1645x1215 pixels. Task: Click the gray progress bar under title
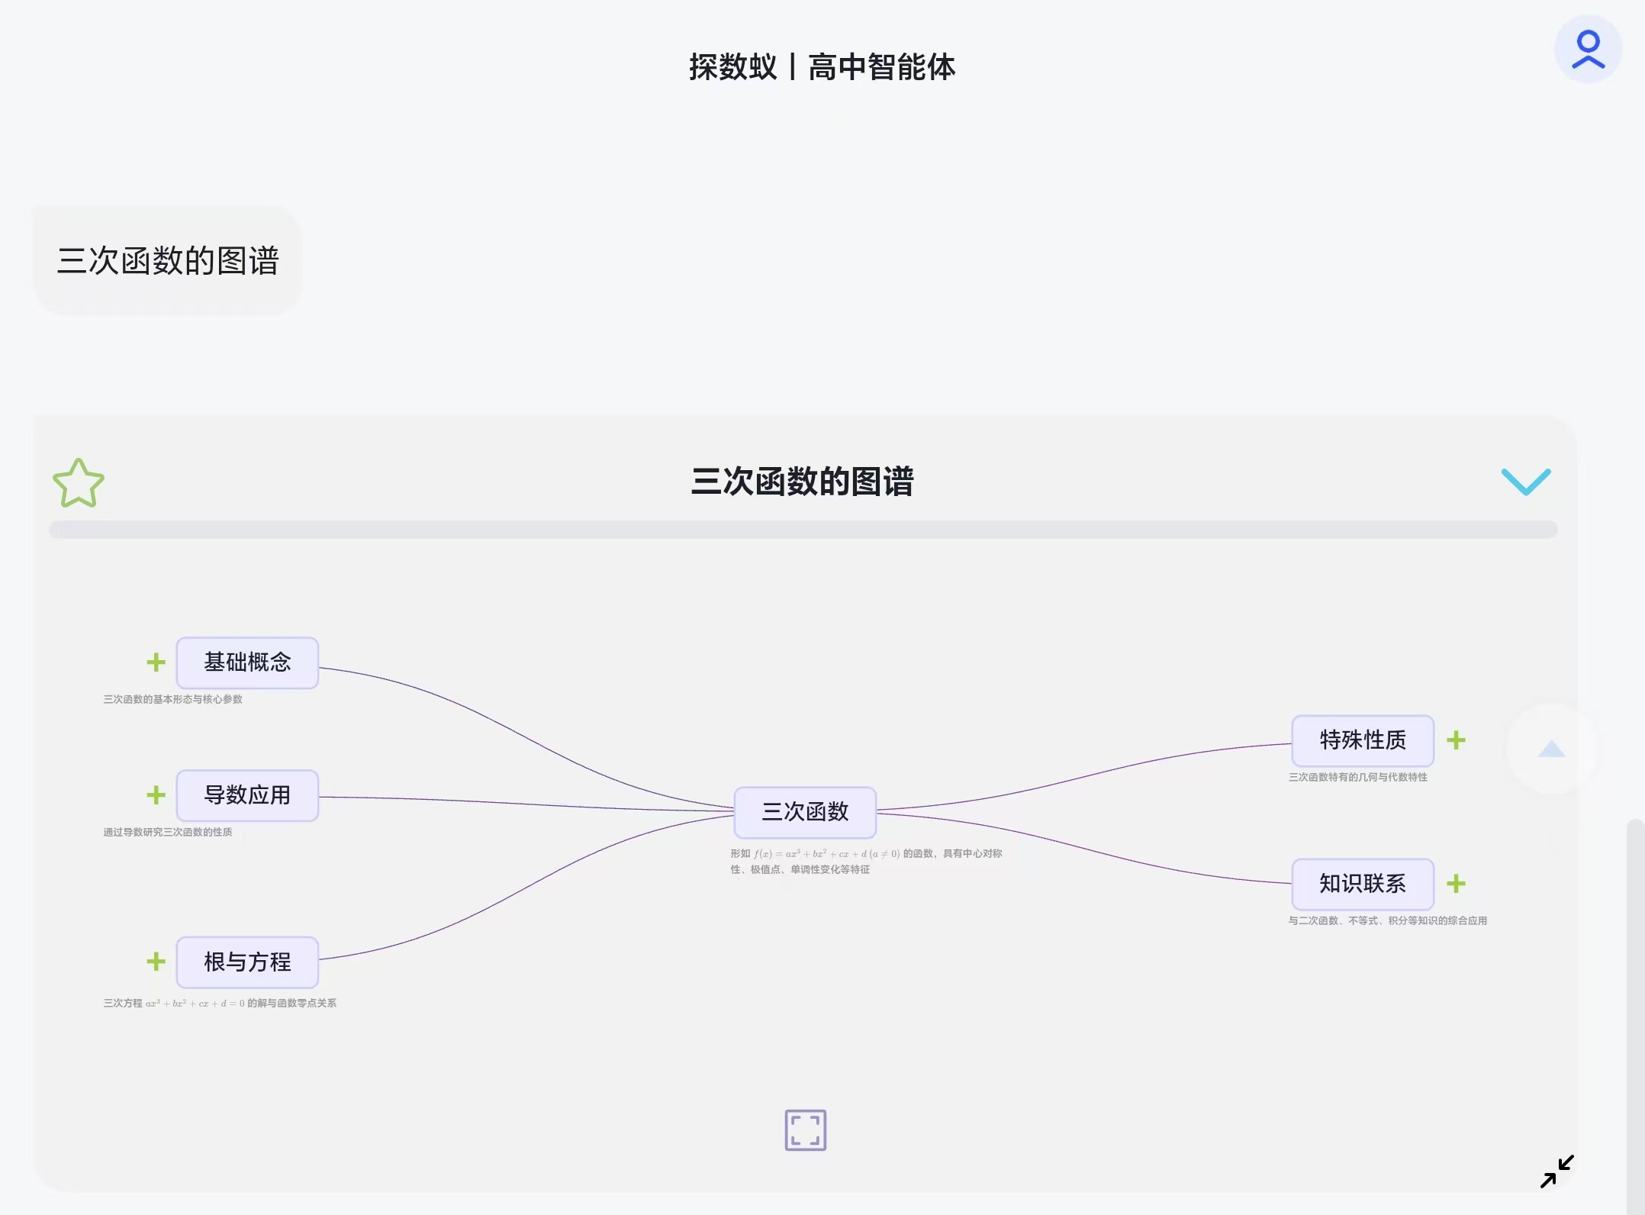803,530
